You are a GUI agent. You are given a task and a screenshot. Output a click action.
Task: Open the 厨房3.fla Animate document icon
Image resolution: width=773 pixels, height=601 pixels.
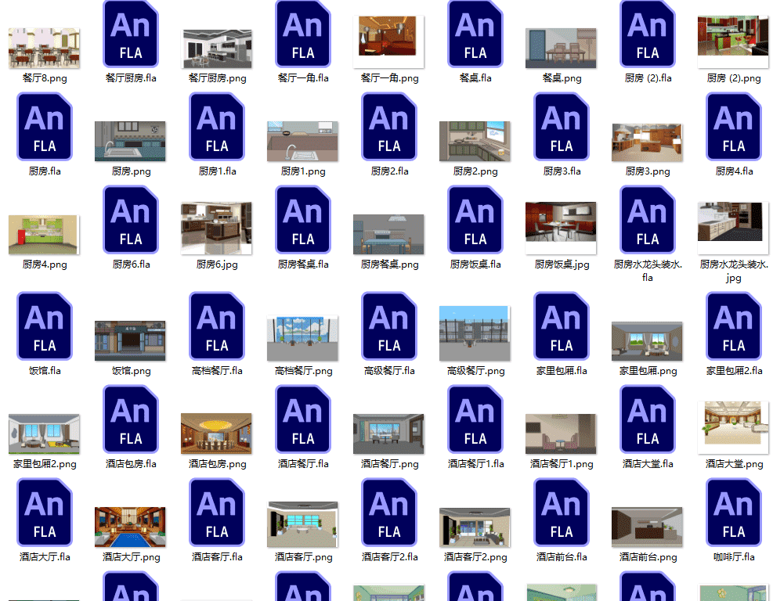(x=562, y=127)
